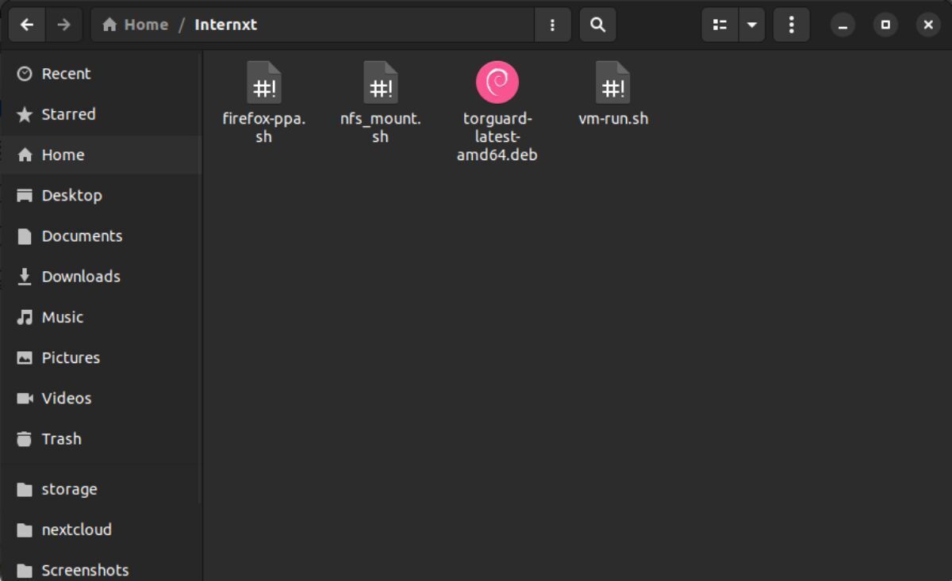Click the Videos camera icon
This screenshot has width=952, height=581.
(x=25, y=398)
